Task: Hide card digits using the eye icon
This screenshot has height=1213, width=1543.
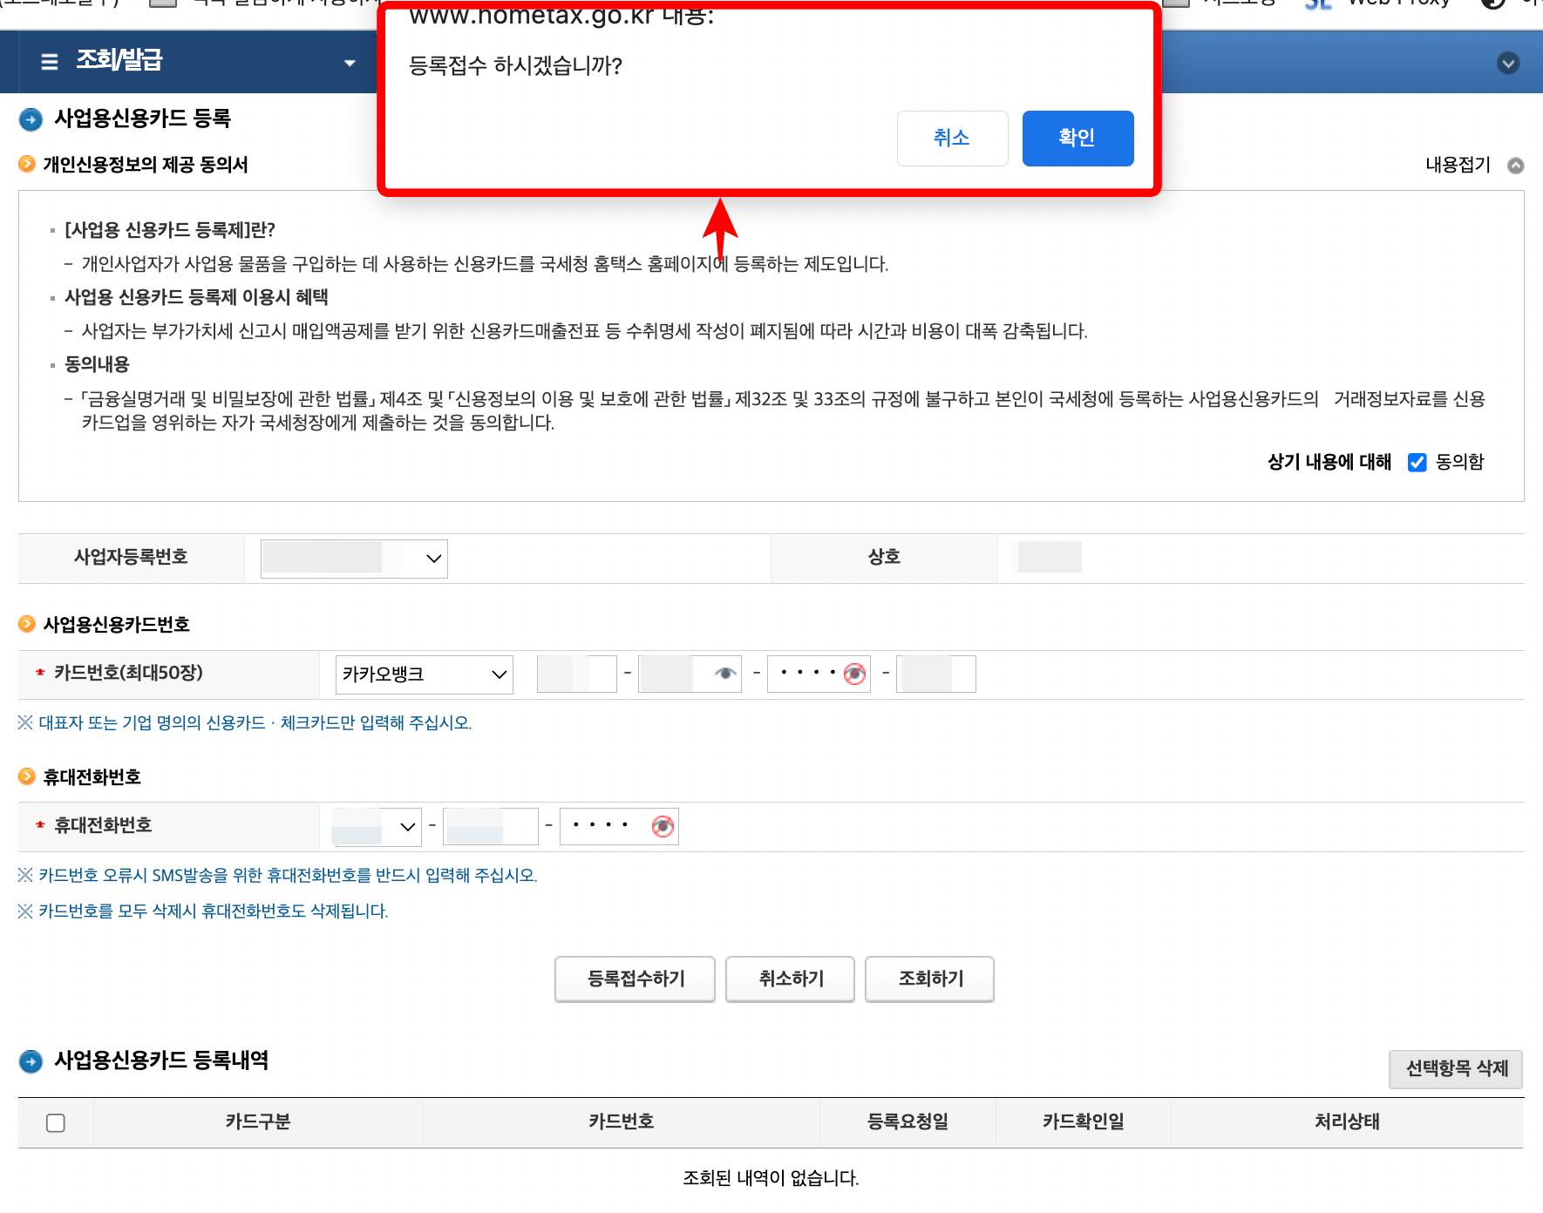Action: coord(725,674)
